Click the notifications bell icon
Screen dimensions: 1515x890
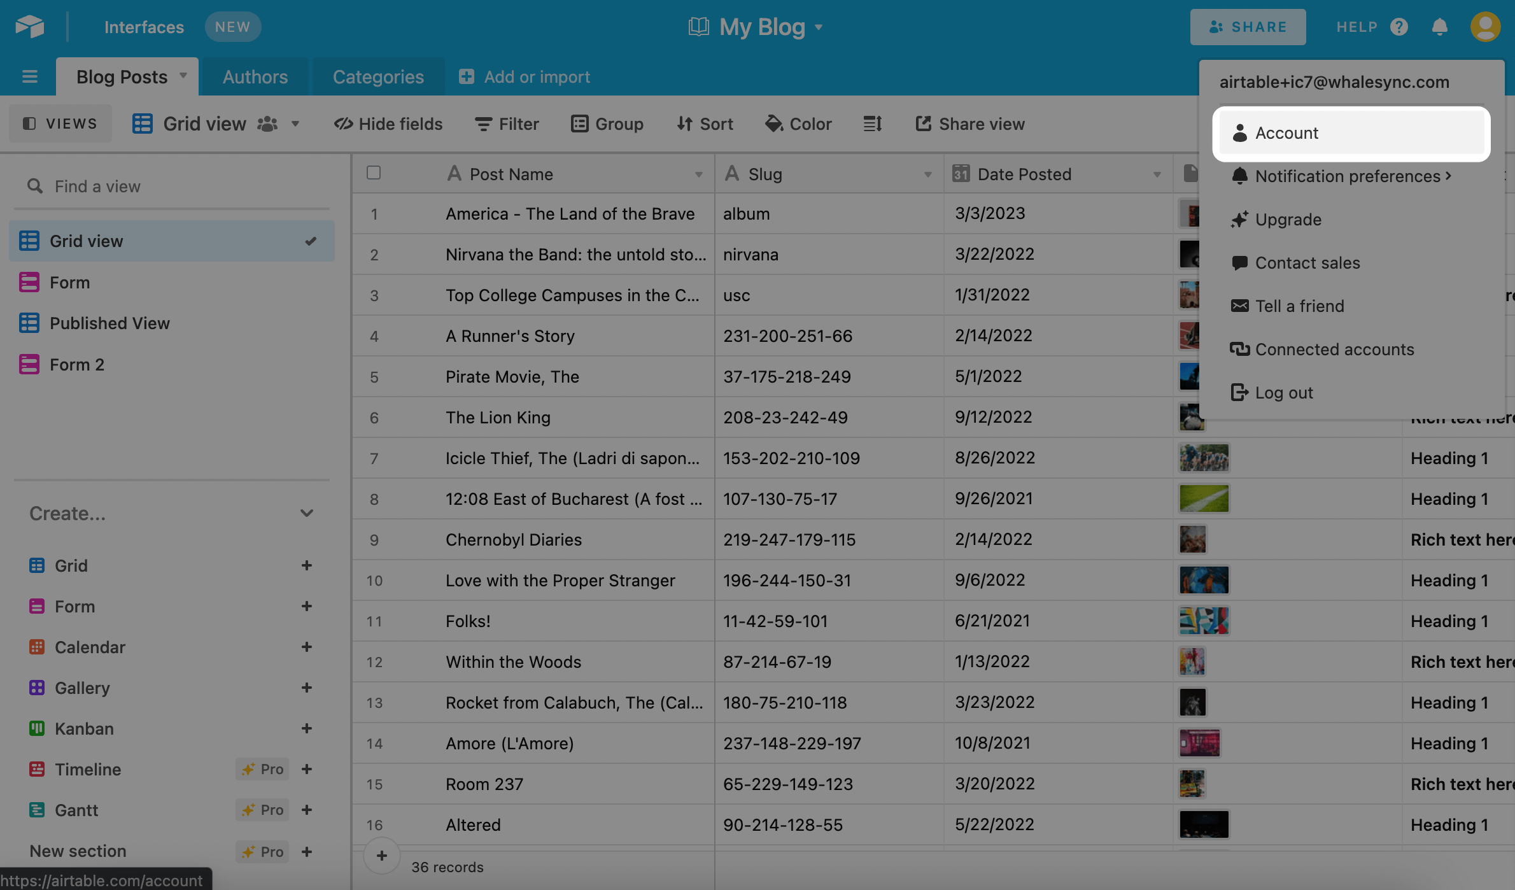pos(1441,27)
